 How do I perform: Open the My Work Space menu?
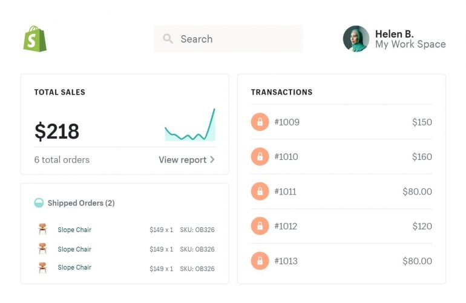coord(410,45)
